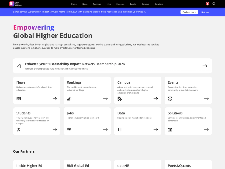Click the graduate icon in Students card
The width and height of the screenshot is (225, 169).
(x=19, y=129)
